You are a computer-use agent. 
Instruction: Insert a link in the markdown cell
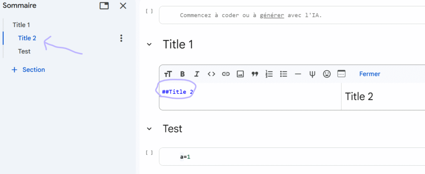[x=226, y=74]
